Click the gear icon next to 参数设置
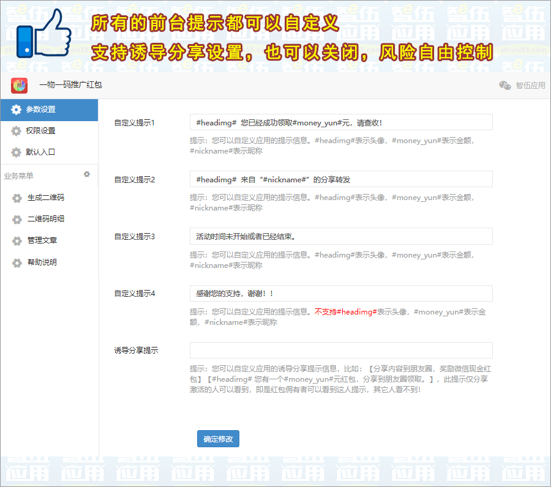Viewport: 551px width, 487px height. tap(16, 110)
